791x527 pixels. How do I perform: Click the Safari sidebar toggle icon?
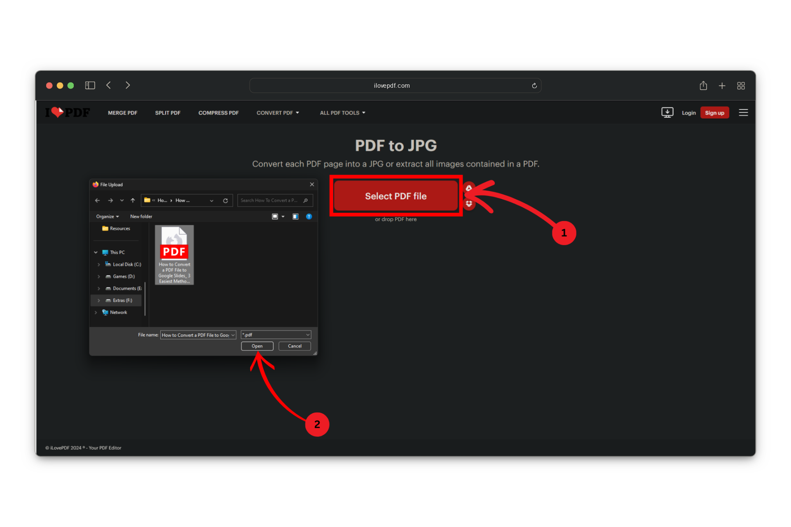coord(90,85)
